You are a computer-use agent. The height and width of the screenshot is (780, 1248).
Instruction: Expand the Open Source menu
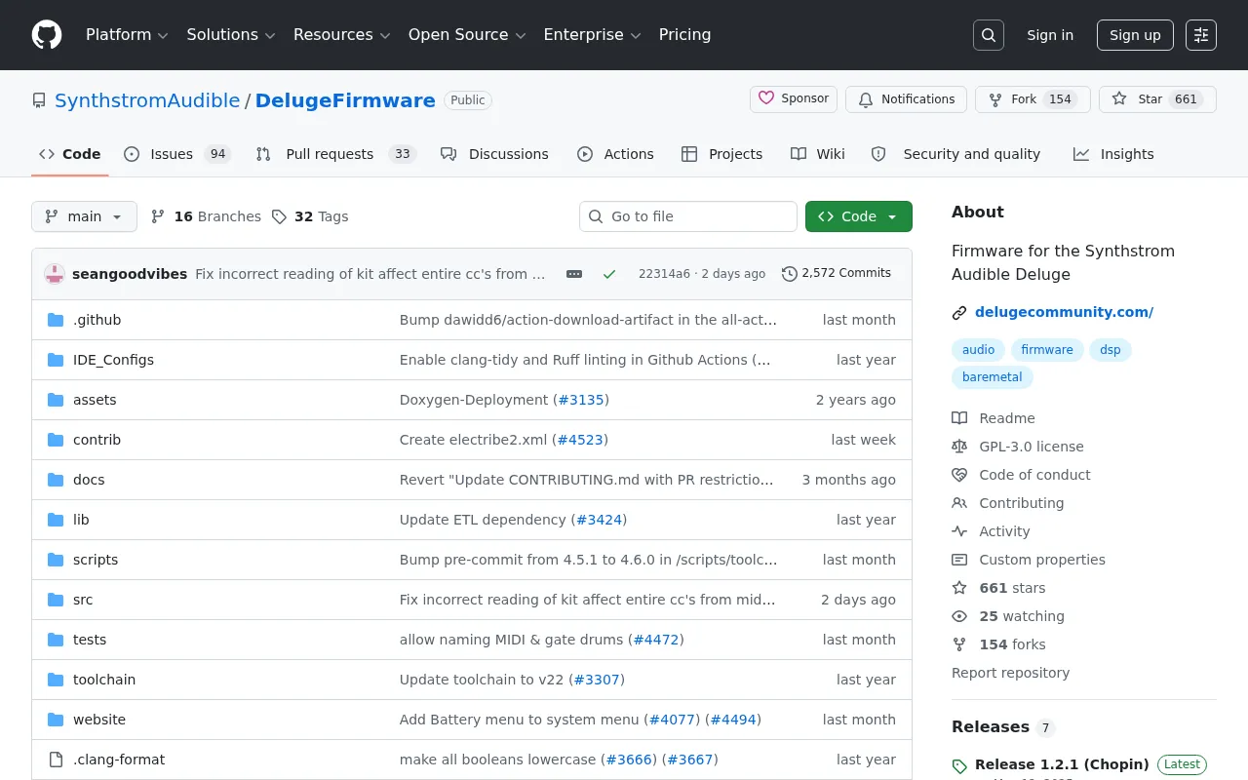pos(467,35)
